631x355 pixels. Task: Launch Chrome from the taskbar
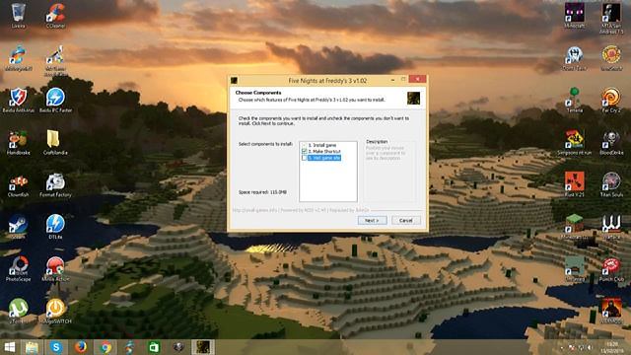coord(105,347)
